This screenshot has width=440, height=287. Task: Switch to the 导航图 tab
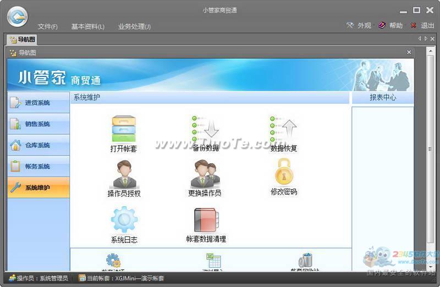coord(22,40)
